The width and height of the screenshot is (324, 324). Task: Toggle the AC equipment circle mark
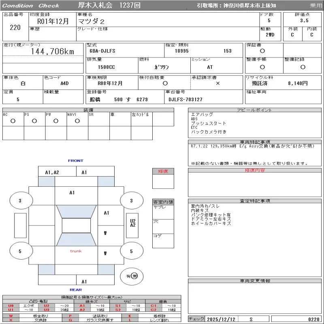[x=13, y=121]
